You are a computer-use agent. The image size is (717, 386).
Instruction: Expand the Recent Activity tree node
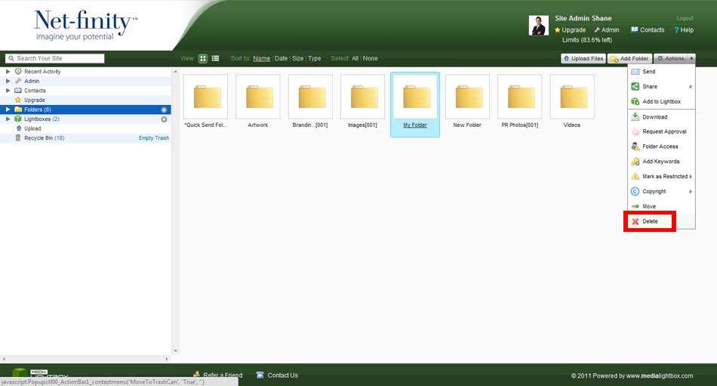pos(8,72)
